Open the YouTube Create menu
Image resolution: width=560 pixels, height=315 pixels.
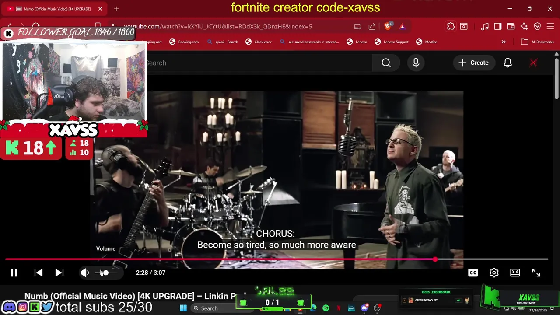click(x=473, y=63)
